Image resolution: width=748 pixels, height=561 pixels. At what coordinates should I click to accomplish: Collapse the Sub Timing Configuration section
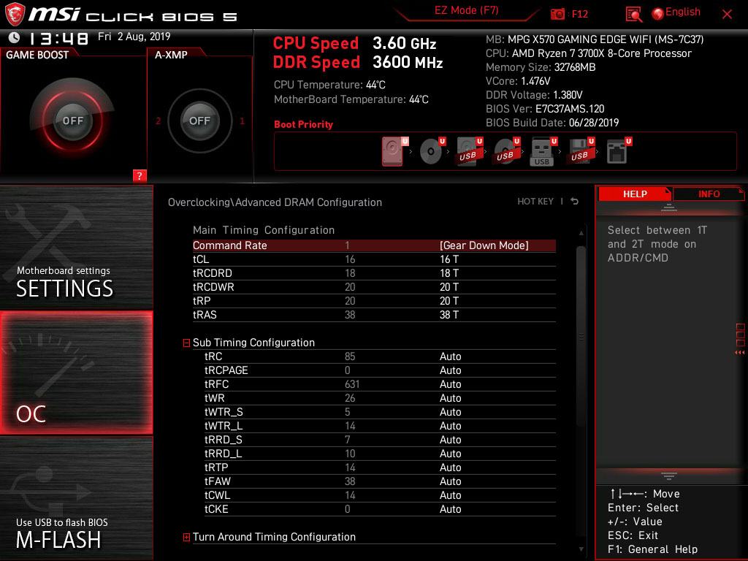point(186,343)
